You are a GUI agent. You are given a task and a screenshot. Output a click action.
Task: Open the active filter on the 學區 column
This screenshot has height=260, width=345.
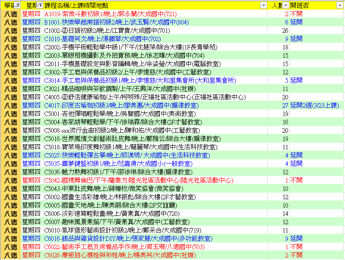[17, 5]
